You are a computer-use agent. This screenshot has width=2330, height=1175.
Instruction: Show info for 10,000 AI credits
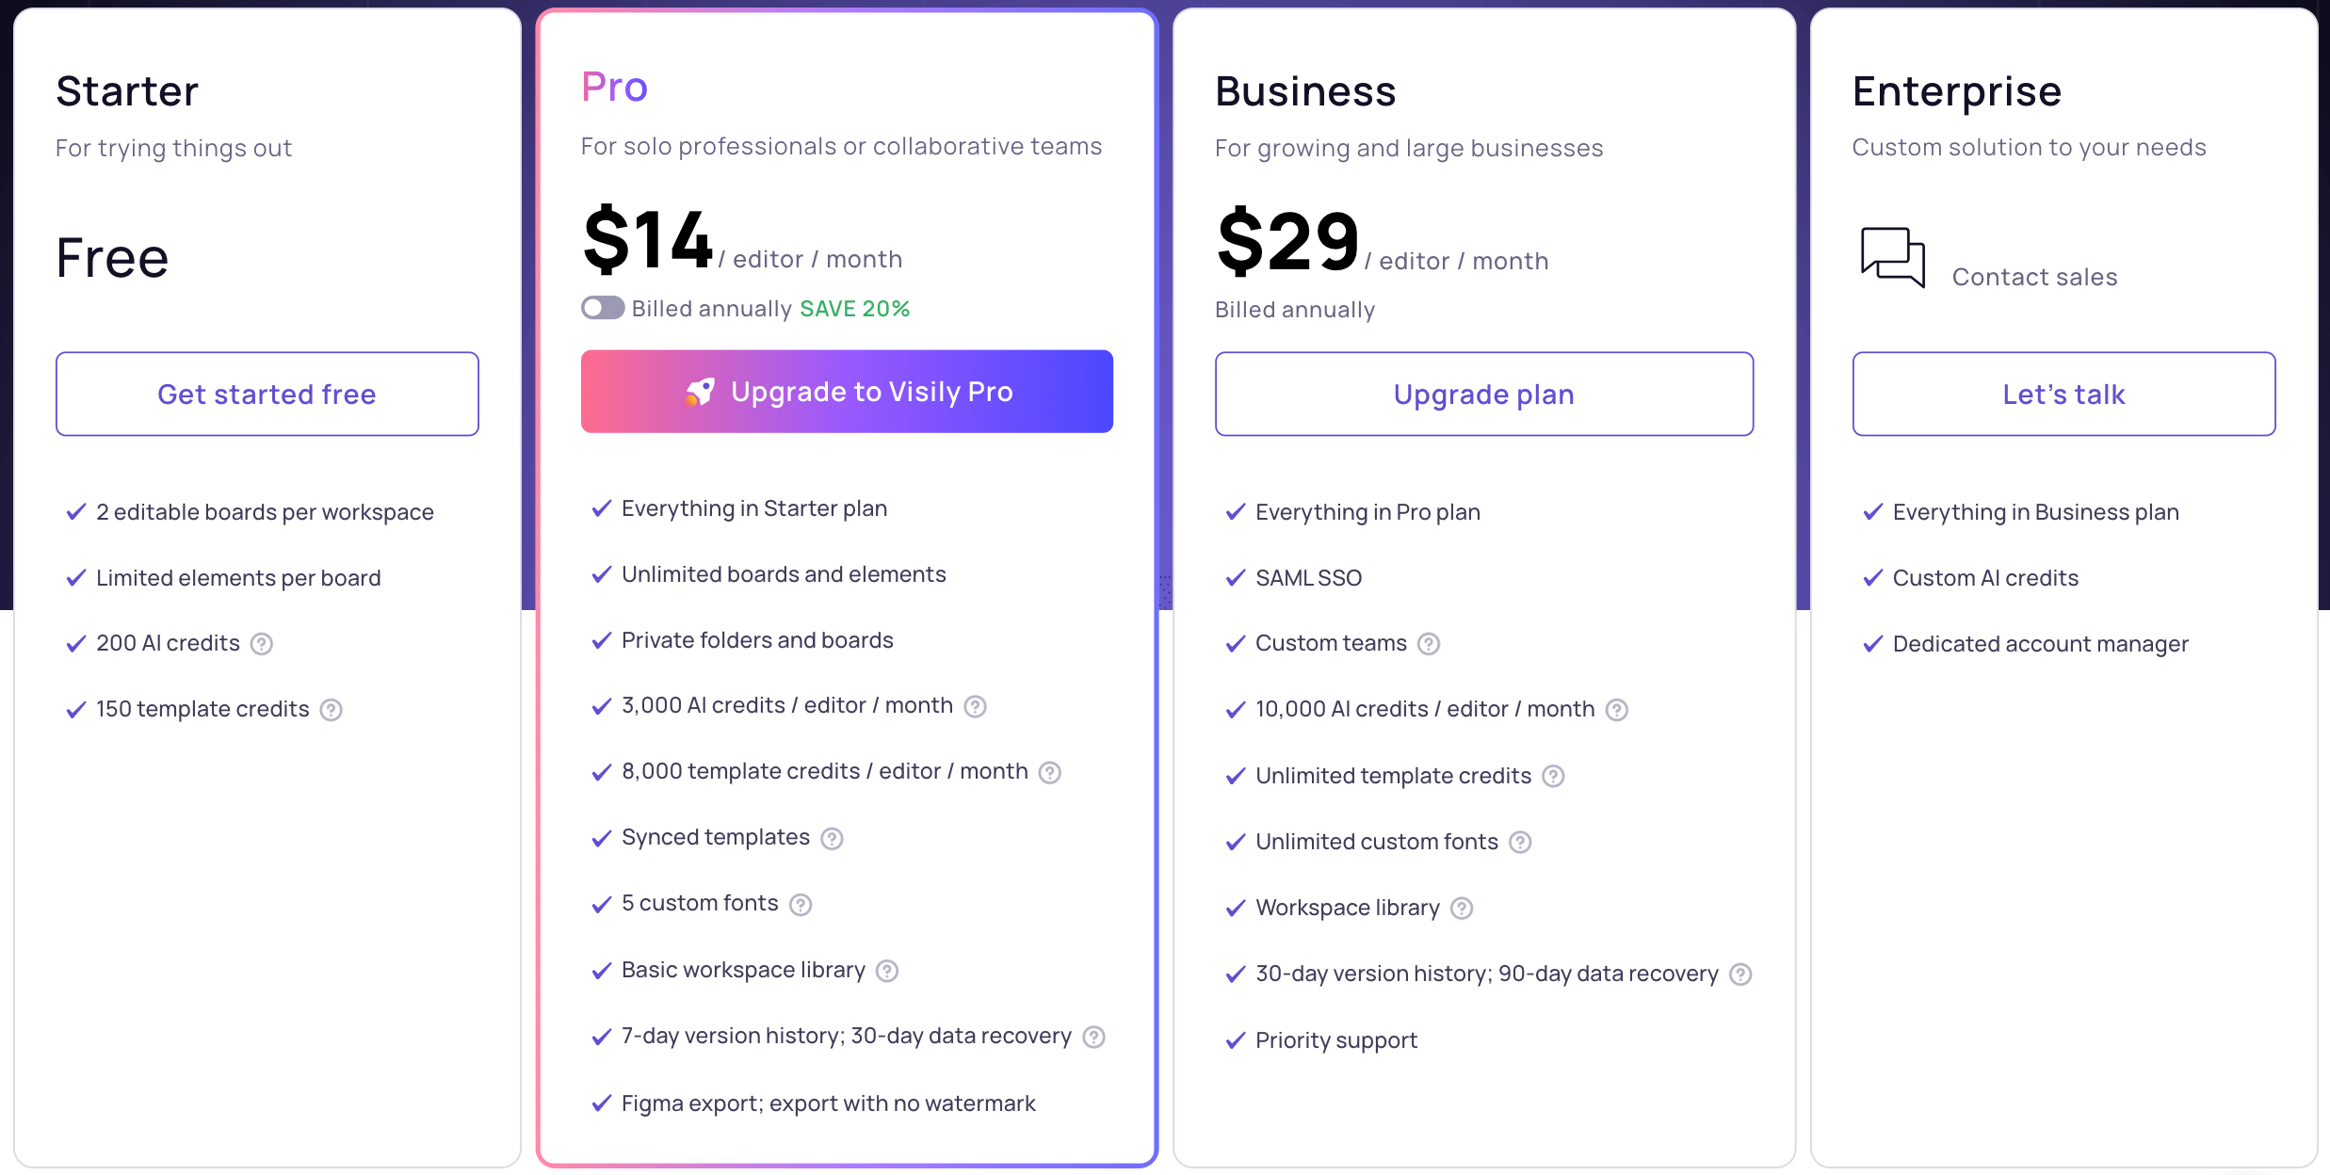(1617, 710)
